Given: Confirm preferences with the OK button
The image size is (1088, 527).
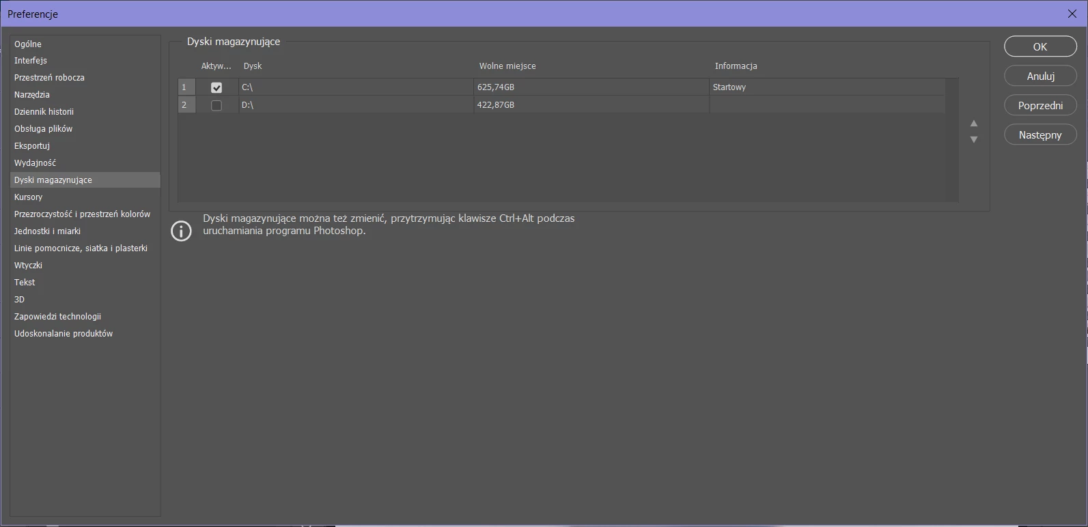Looking at the screenshot, I should click(1040, 46).
